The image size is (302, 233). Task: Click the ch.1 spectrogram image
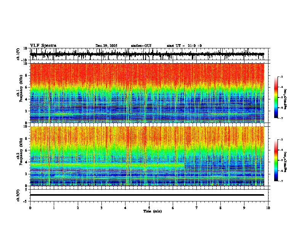tap(147, 93)
